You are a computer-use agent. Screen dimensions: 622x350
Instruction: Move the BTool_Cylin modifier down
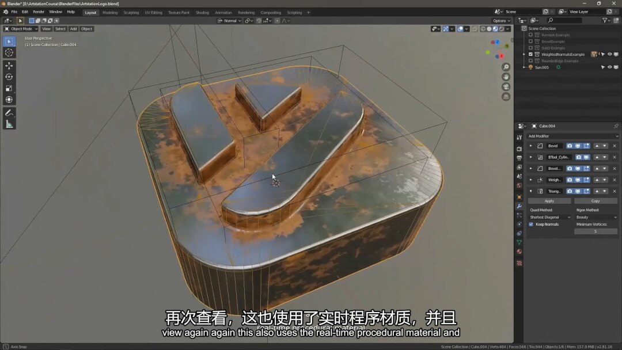605,157
